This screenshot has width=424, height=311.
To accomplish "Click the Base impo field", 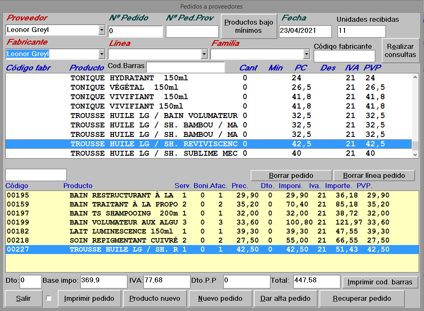I will 104,281.
